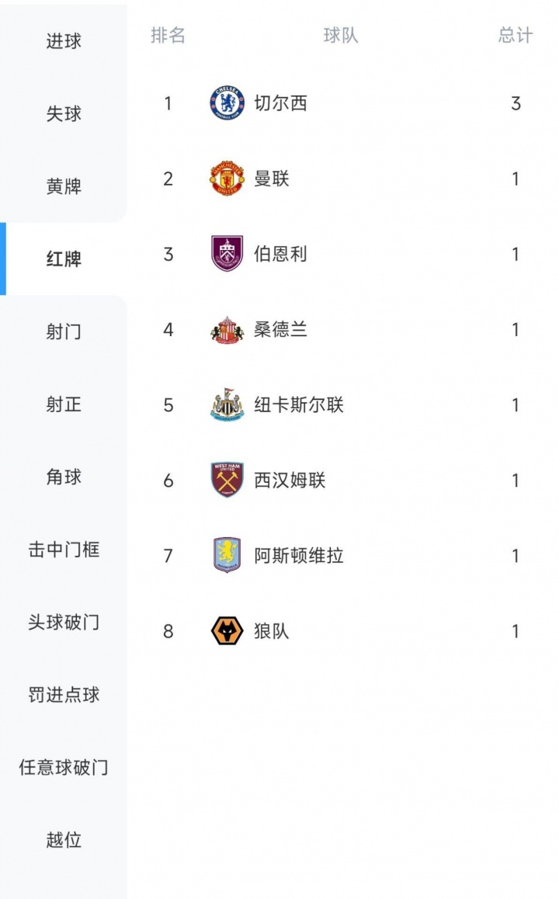
Task: Tap the Wolves wolf-head logo
Action: [x=227, y=631]
